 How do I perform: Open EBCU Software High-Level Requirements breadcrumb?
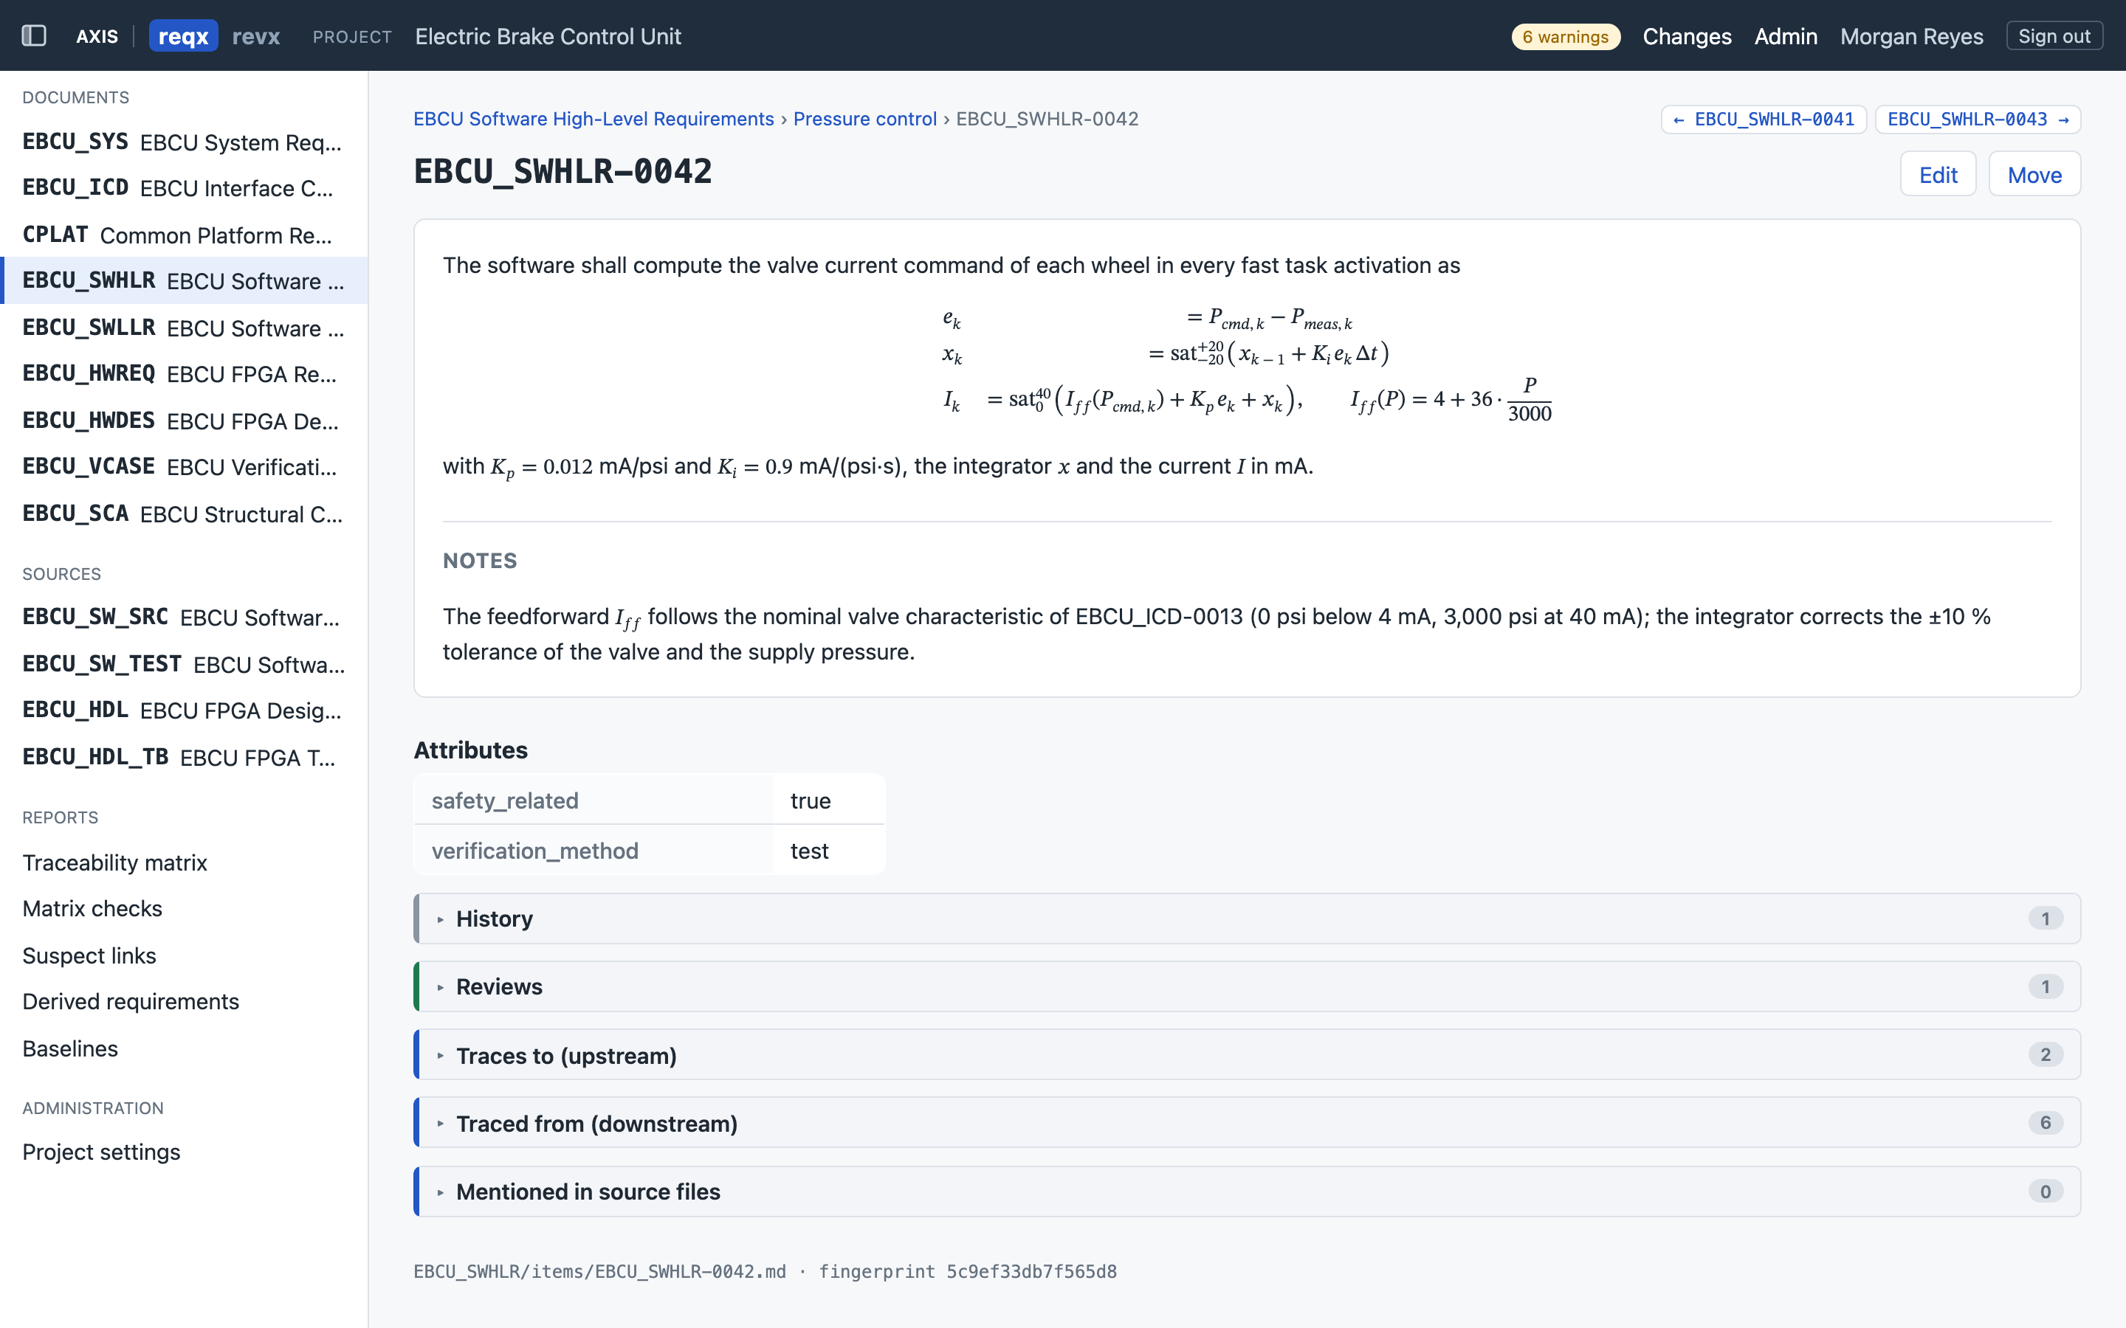[594, 119]
